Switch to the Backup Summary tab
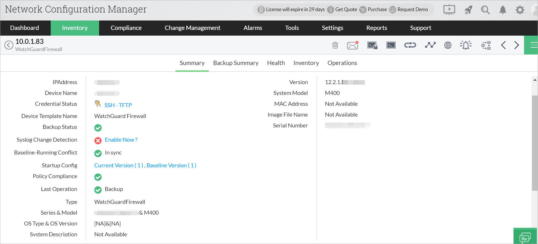 click(236, 63)
